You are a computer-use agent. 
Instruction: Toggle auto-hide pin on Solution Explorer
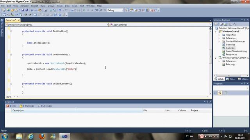click(x=245, y=20)
